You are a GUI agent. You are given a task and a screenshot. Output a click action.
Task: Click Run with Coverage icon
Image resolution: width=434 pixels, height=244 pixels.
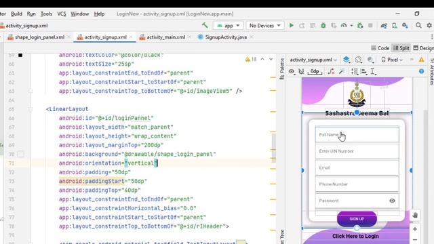(x=334, y=26)
